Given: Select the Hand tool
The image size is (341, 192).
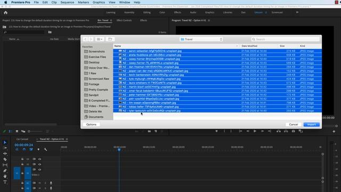Looking at the screenshot, I should (x=5, y=177).
